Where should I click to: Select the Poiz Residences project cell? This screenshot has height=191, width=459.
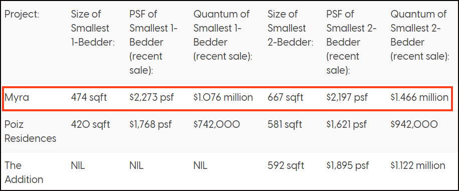point(30,131)
